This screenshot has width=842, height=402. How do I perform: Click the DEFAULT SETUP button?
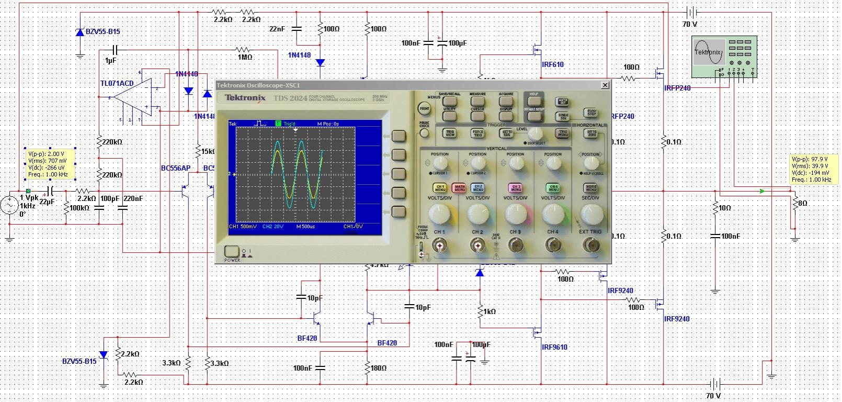click(x=534, y=116)
